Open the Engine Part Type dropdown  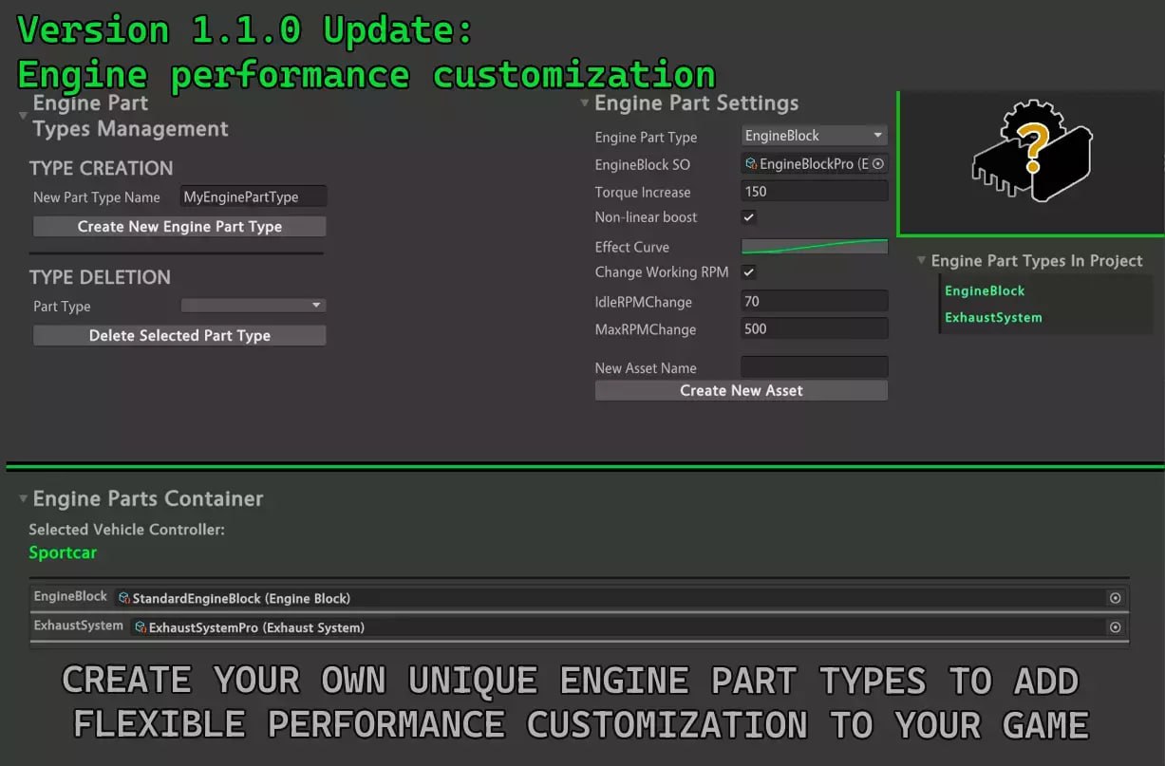[x=814, y=135]
